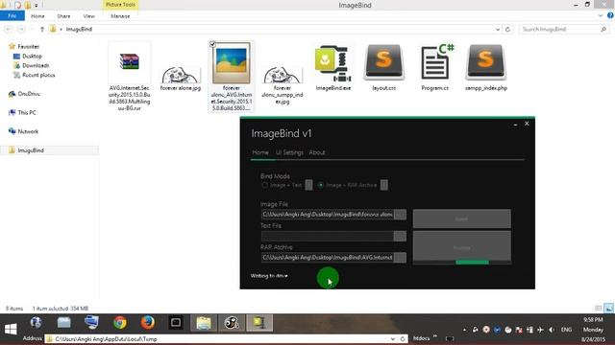Select the forever alone_xampp_index.jpg file
The image size is (615, 345).
283,85
